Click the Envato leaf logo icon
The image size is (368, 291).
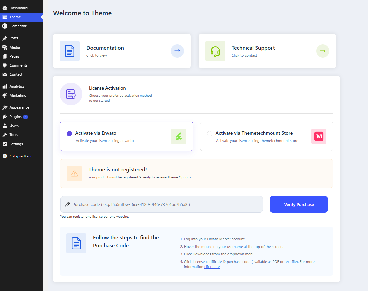[179, 136]
